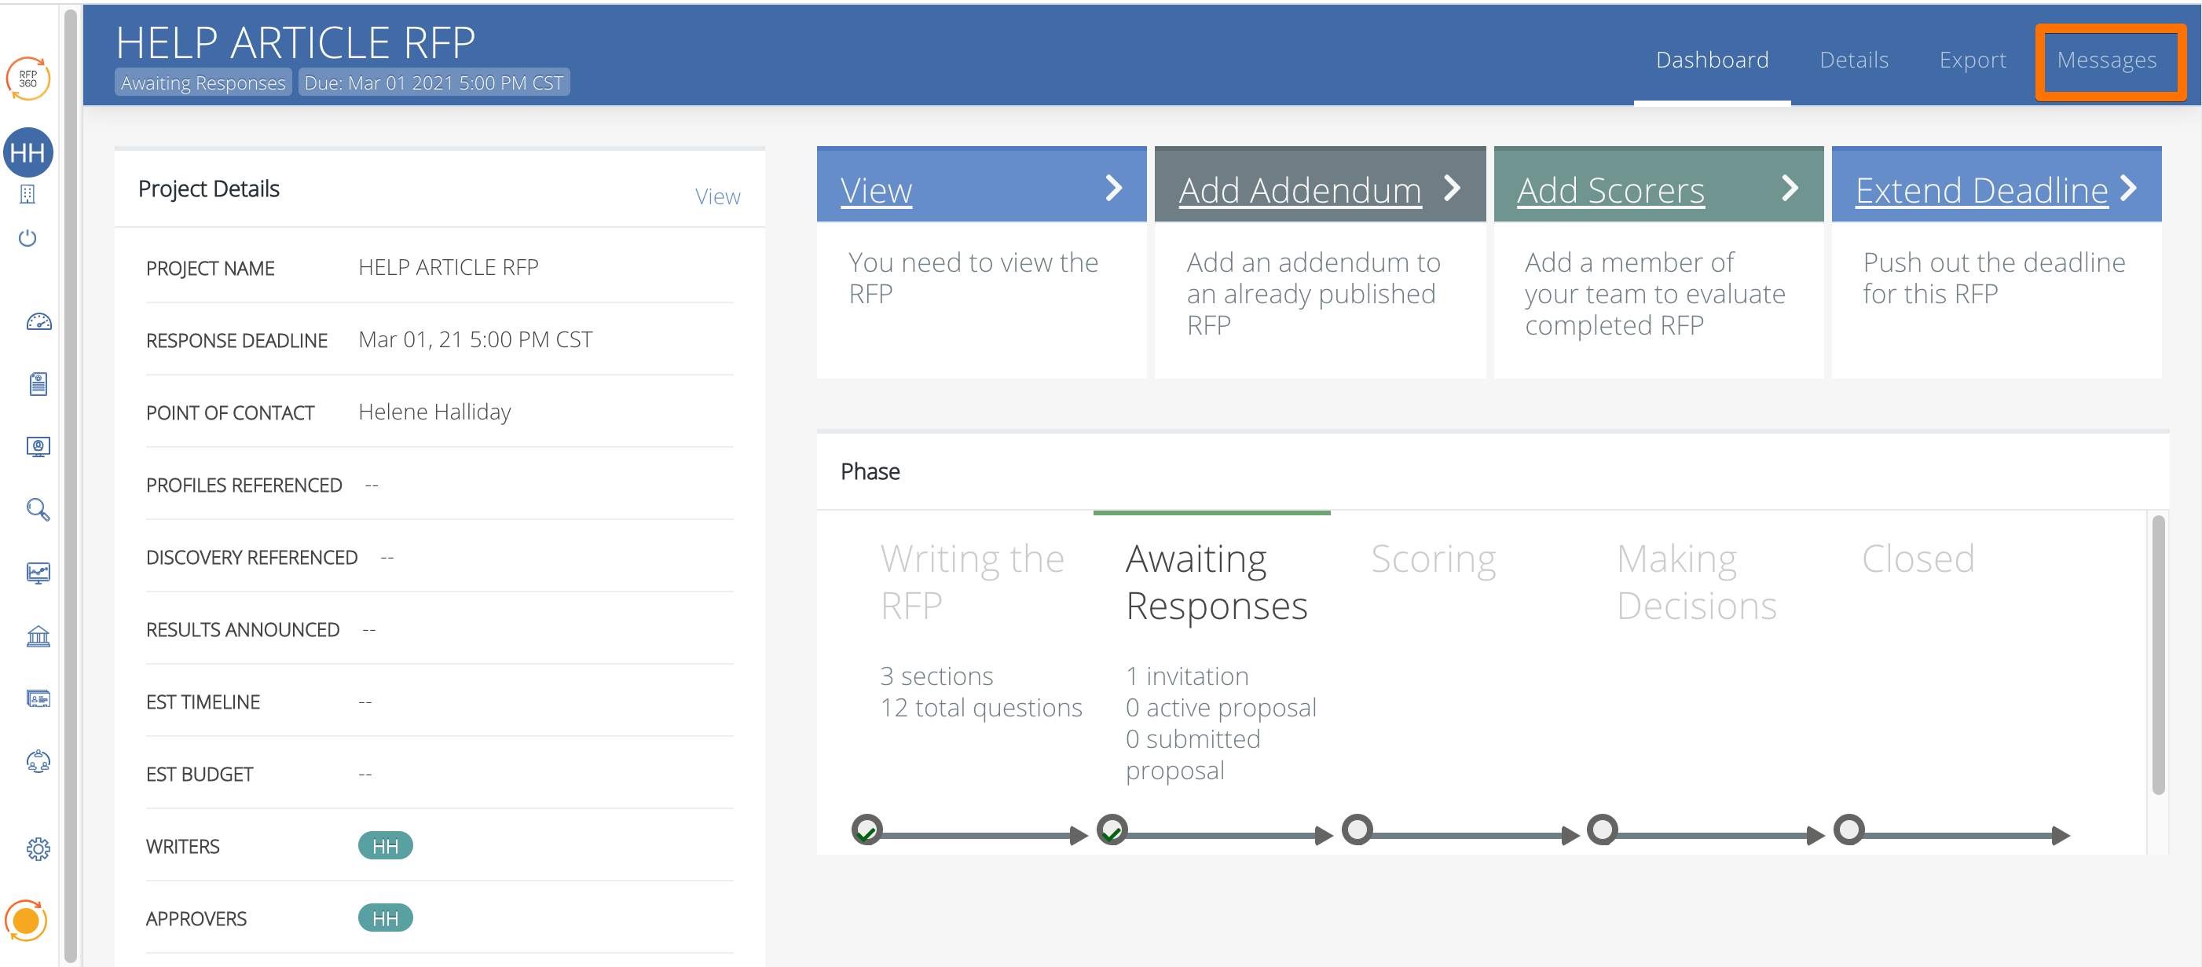Click the settings gear icon
Image resolution: width=2202 pixels, height=967 pixels.
click(x=38, y=849)
